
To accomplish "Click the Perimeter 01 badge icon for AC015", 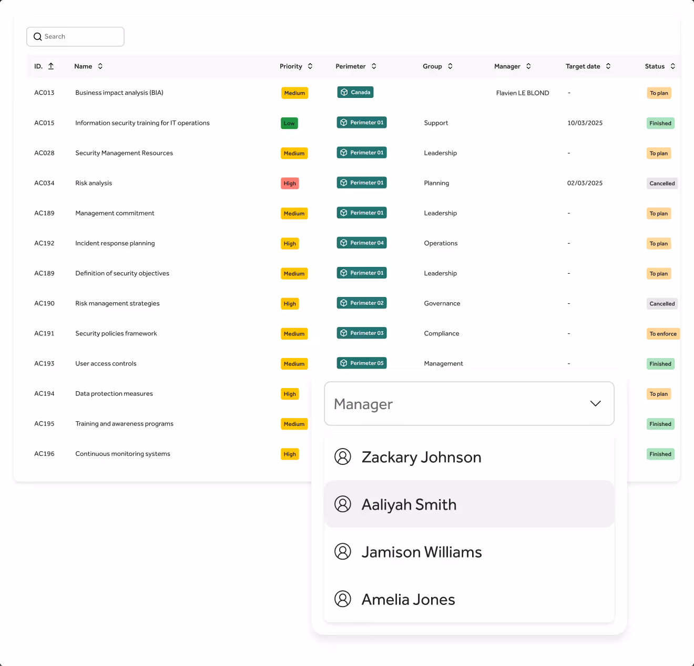I will [x=343, y=122].
